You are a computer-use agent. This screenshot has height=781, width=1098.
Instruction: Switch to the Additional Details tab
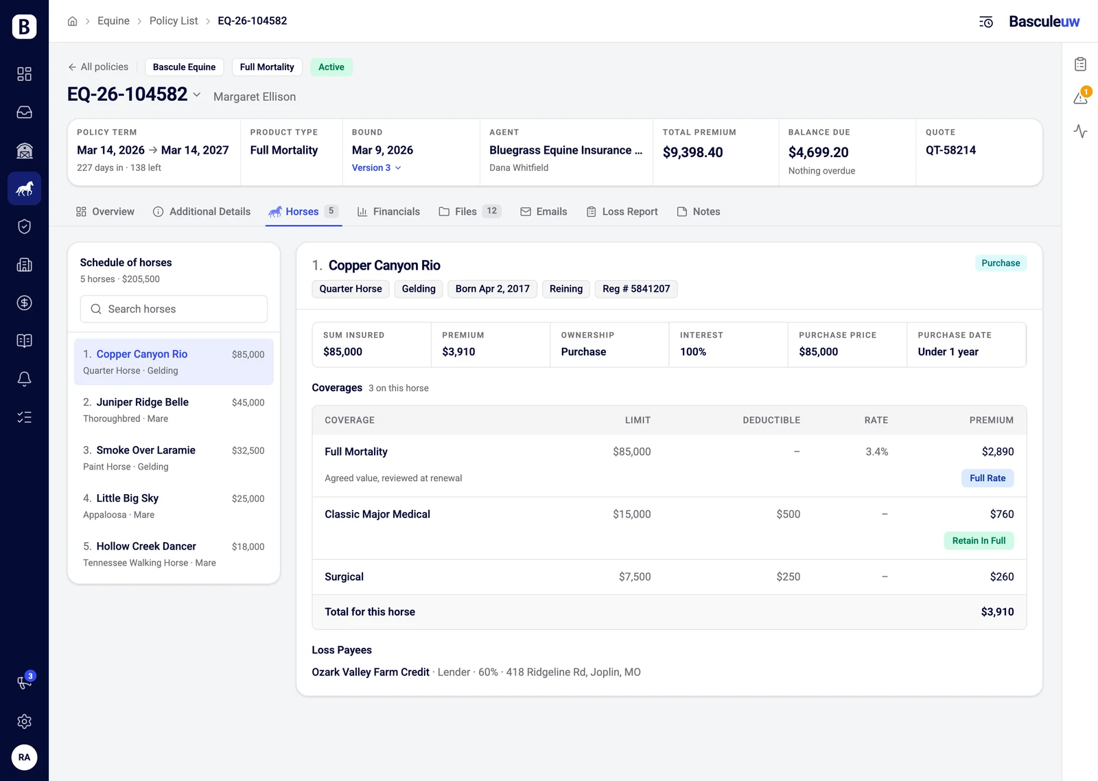[x=202, y=211]
